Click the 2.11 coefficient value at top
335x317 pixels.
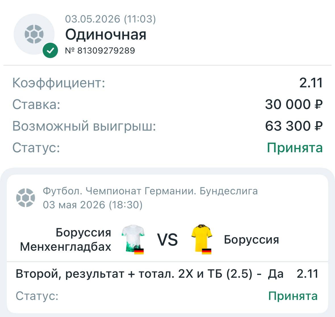311,83
